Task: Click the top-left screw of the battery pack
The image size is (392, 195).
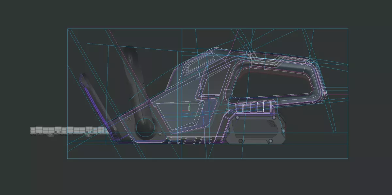Action: [237, 117]
